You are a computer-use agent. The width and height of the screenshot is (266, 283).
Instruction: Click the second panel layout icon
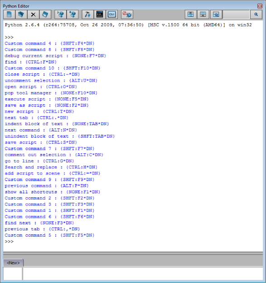203,15
